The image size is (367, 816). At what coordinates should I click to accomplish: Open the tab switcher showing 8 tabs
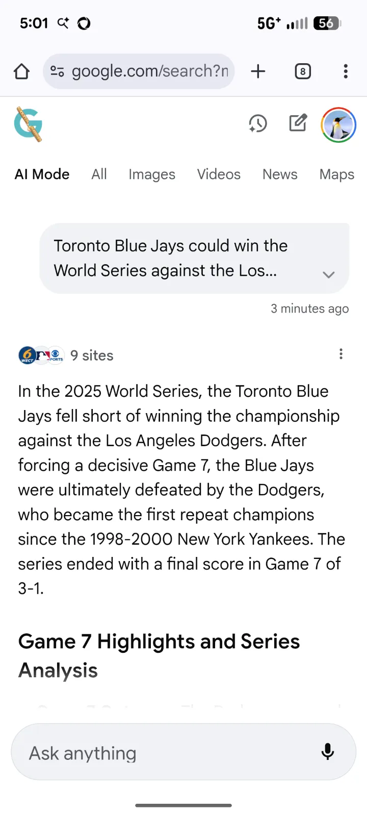click(303, 71)
